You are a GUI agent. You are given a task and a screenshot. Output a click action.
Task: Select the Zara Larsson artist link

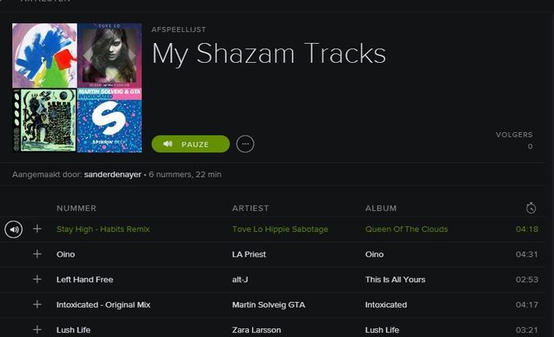click(255, 330)
